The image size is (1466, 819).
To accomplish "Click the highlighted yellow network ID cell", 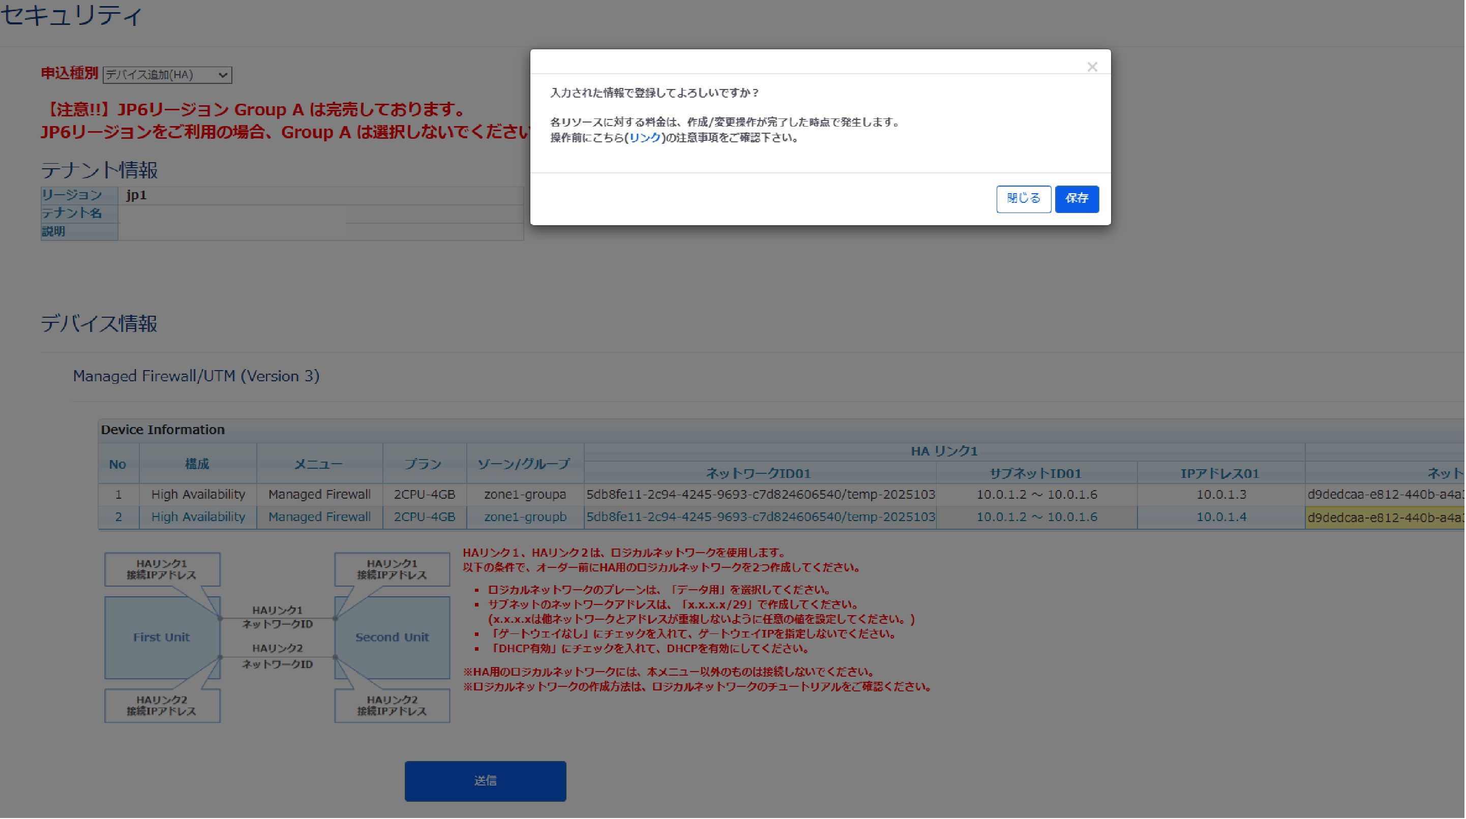I will [x=1384, y=518].
